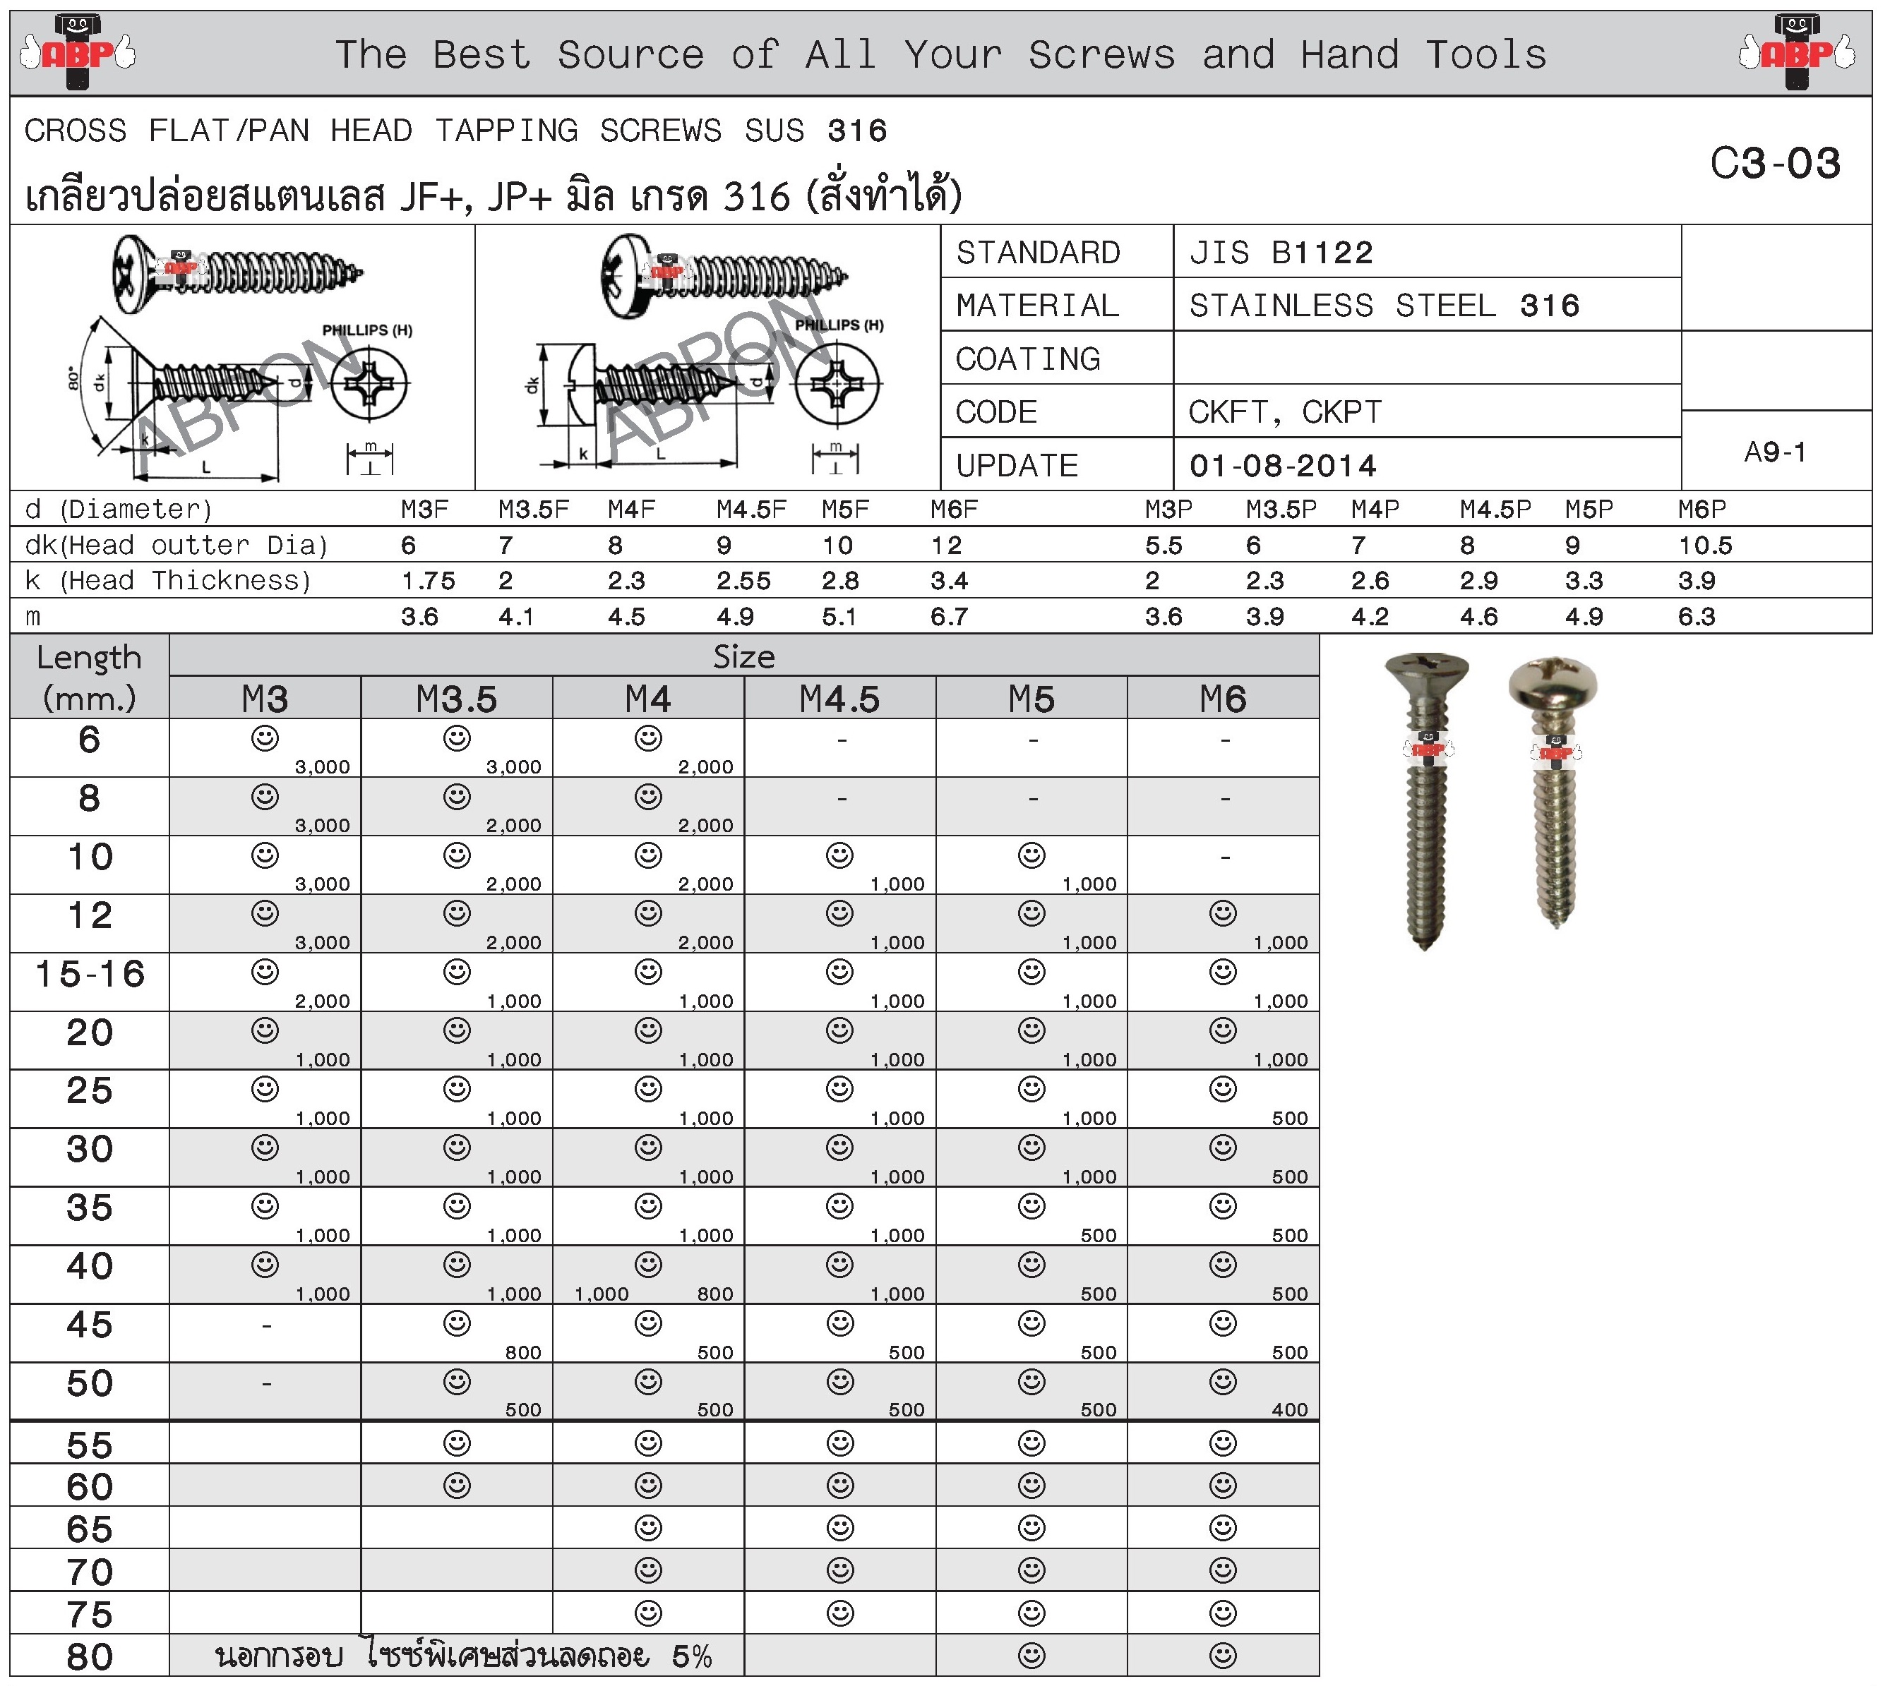This screenshot has width=1890, height=1686.
Task: Click the smiley for M3.5 at length 20
Action: pos(457,1030)
